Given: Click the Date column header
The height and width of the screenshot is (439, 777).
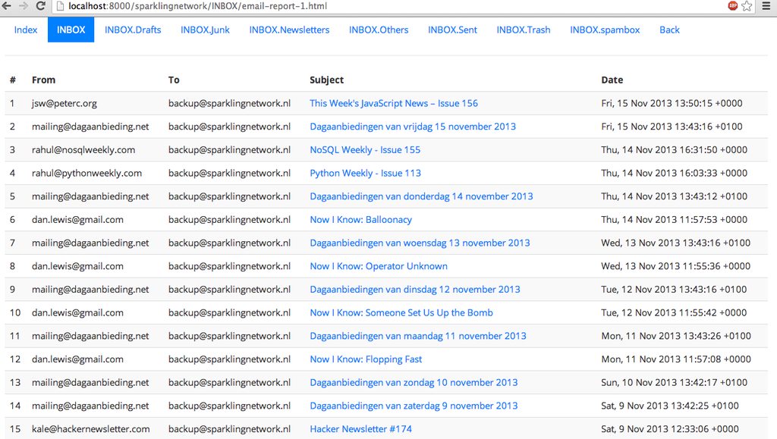Looking at the screenshot, I should 612,80.
